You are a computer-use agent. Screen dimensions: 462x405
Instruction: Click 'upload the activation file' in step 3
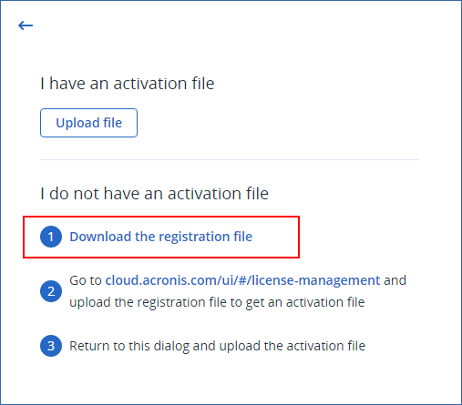point(293,346)
